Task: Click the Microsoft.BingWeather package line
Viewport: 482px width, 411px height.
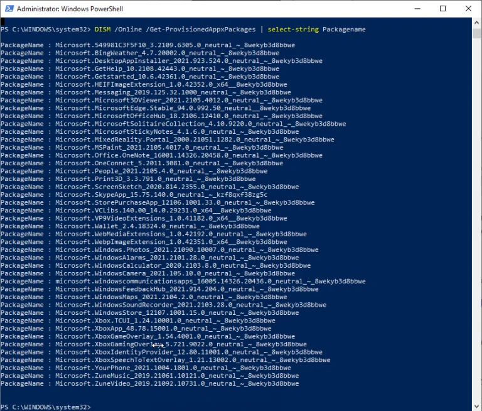Action: click(x=140, y=53)
